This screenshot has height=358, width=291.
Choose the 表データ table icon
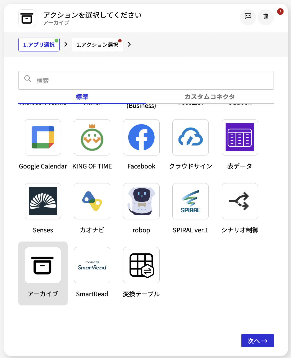(240, 137)
